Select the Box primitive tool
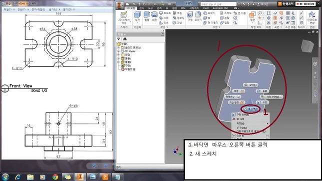Viewport: 322px width, 181px height. (x=137, y=16)
